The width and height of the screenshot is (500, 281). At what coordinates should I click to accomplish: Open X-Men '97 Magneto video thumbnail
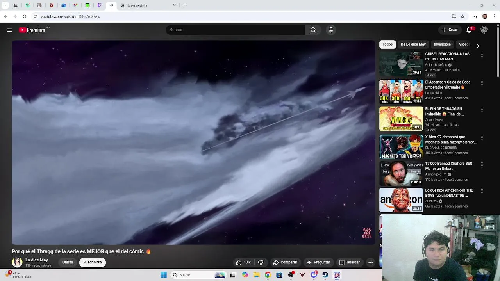(x=401, y=147)
